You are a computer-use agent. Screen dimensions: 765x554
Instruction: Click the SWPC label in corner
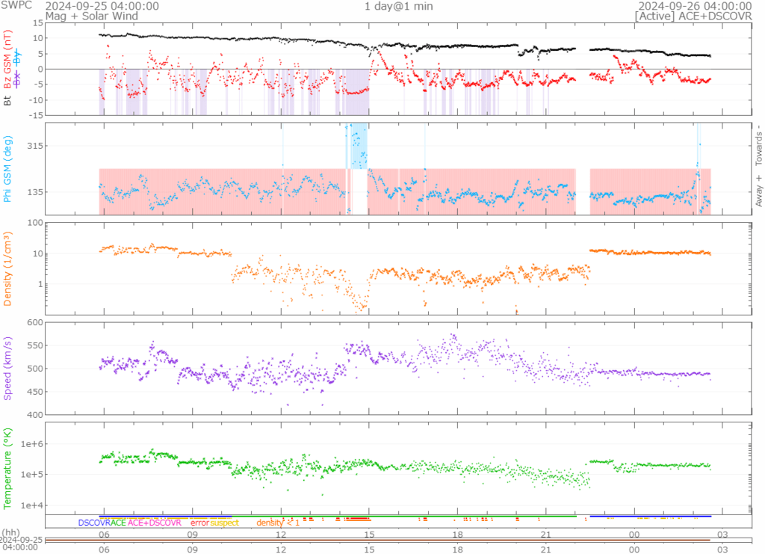(16, 6)
